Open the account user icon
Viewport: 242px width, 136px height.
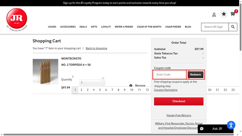coord(214,15)
